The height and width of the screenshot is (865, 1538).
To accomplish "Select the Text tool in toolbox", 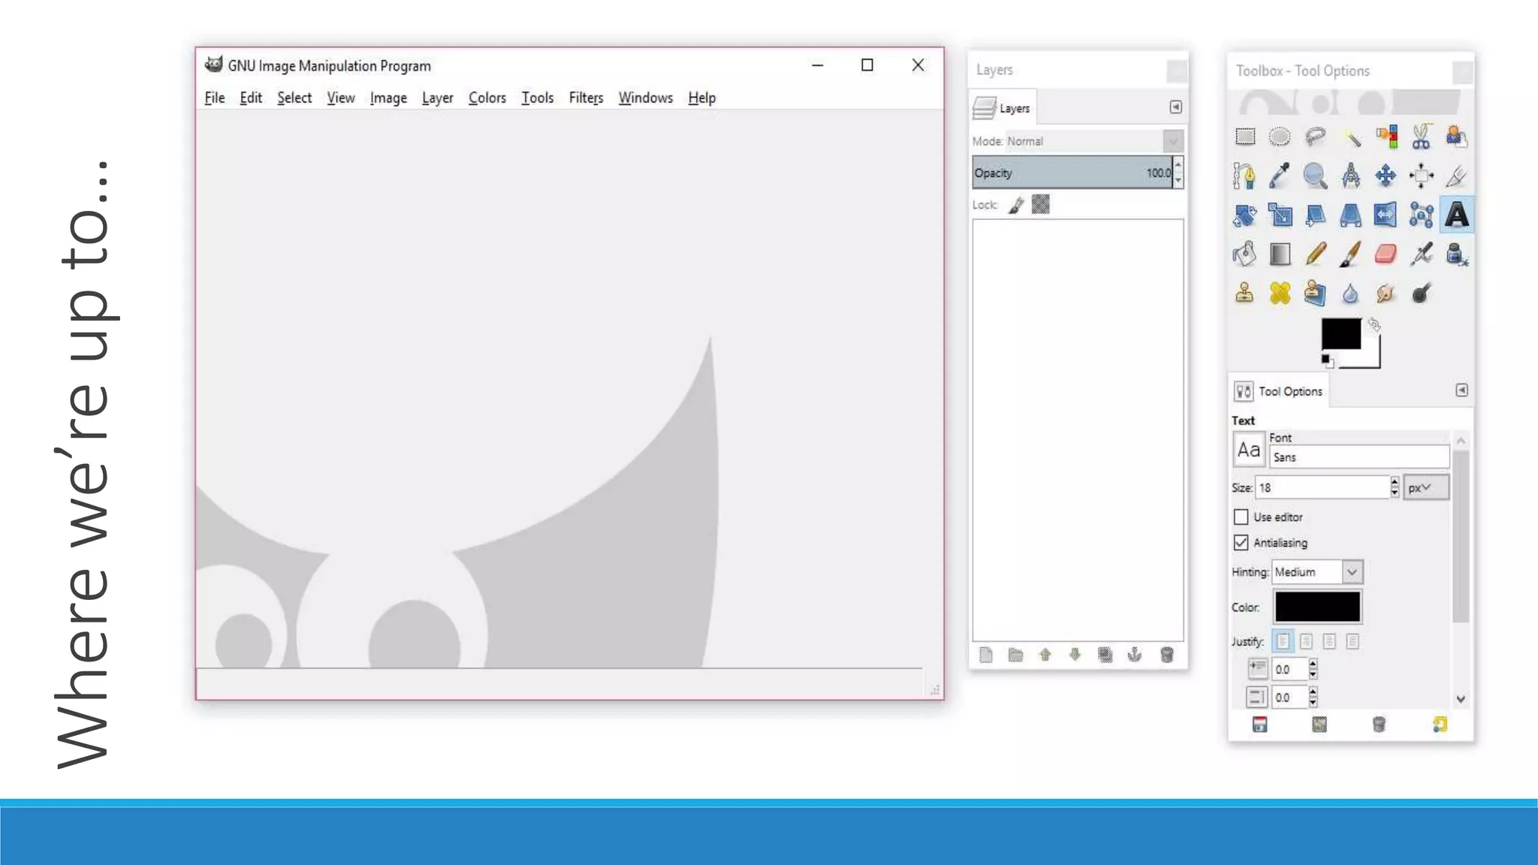I will (x=1456, y=215).
